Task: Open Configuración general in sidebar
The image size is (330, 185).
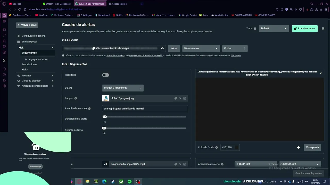Action: (34, 36)
